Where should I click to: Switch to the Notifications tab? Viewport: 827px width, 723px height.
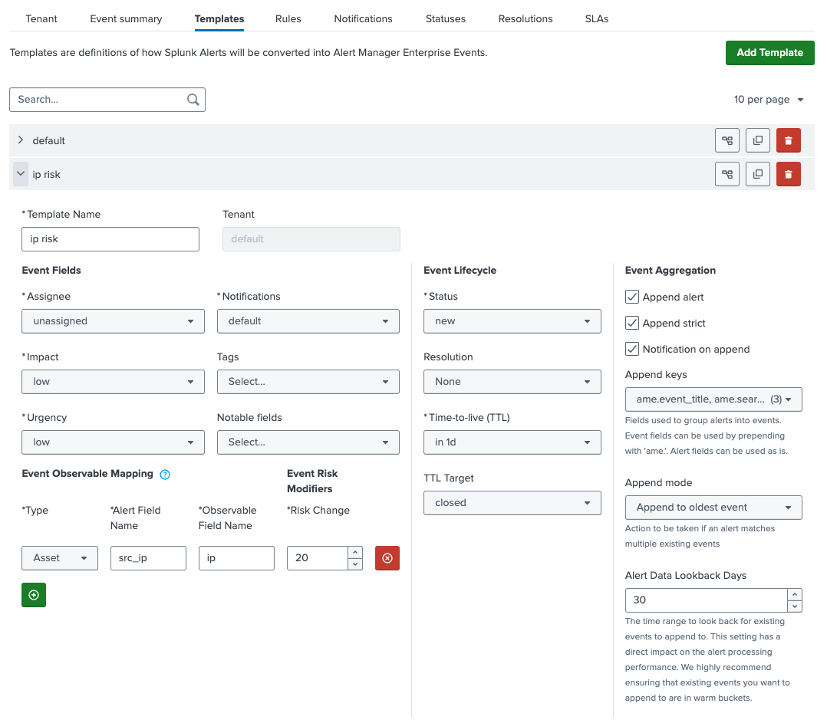coord(363,18)
